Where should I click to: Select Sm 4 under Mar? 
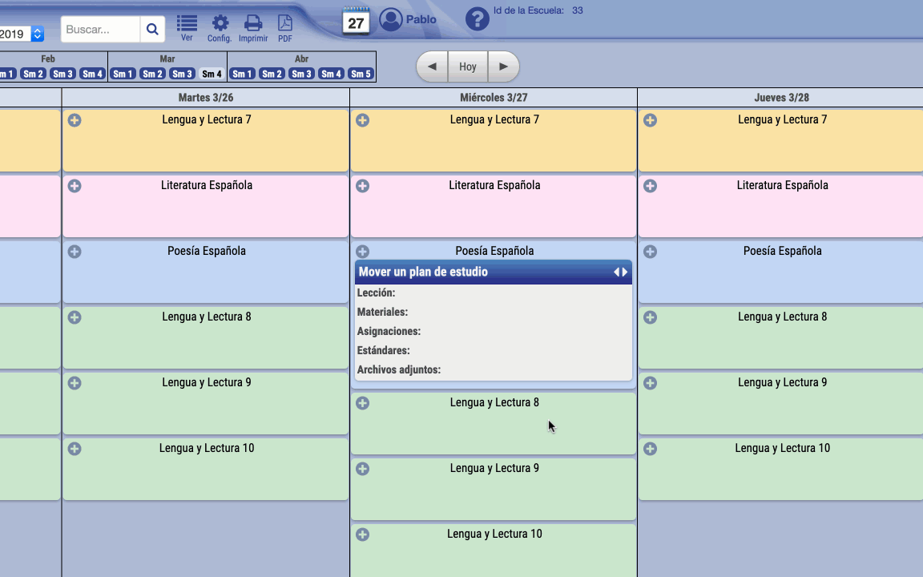[x=212, y=74]
